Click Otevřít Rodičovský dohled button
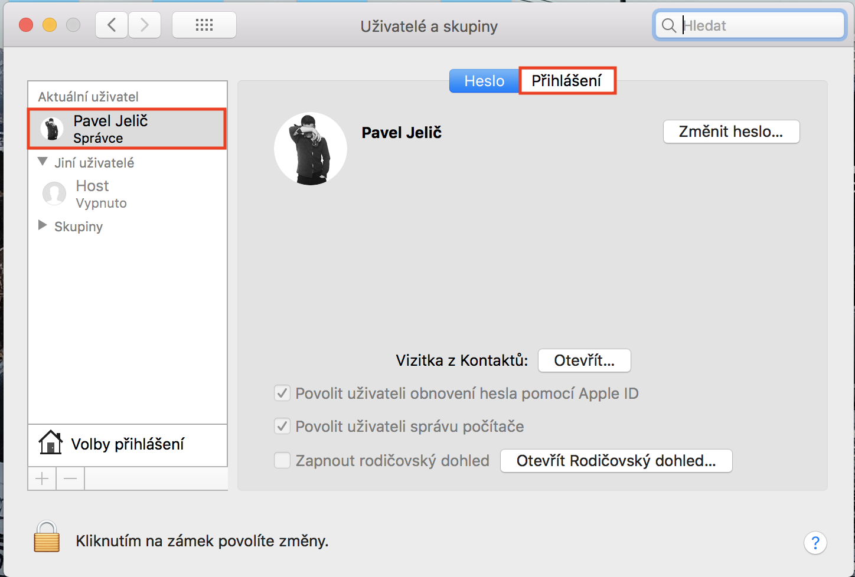The height and width of the screenshot is (577, 855). [x=616, y=461]
